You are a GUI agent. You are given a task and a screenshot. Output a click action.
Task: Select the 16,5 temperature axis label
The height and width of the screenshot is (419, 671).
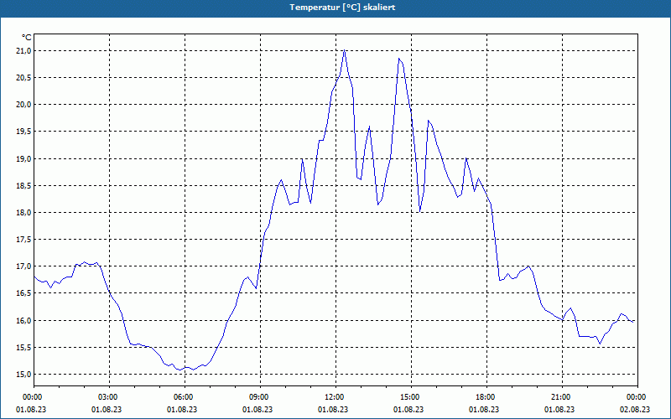23,293
